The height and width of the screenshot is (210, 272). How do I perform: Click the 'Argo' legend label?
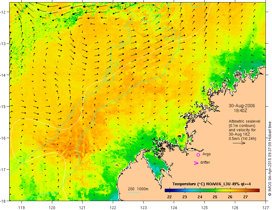pos(206,154)
